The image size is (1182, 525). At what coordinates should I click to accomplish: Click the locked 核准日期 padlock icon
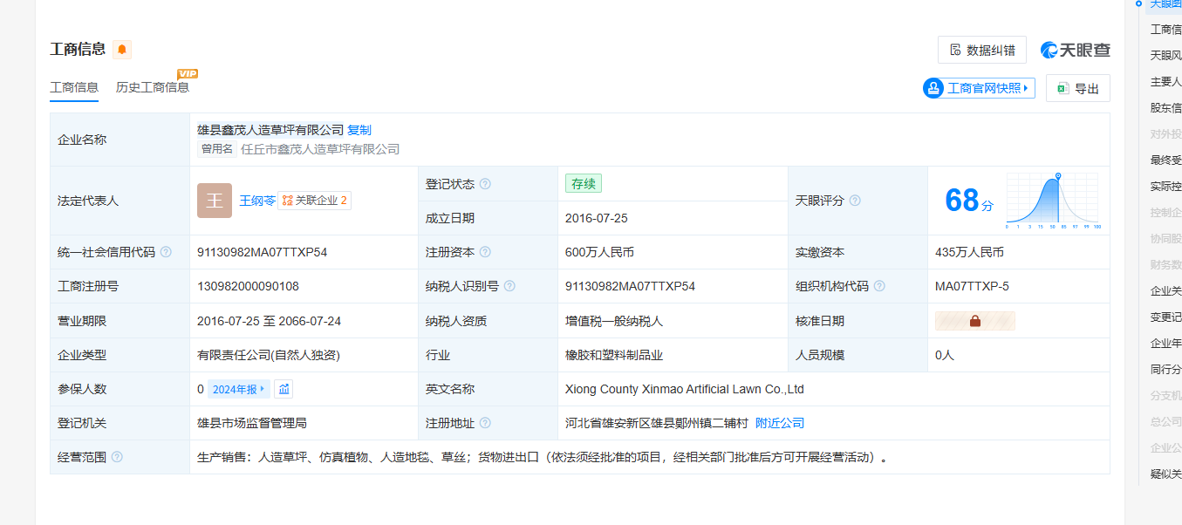974,321
